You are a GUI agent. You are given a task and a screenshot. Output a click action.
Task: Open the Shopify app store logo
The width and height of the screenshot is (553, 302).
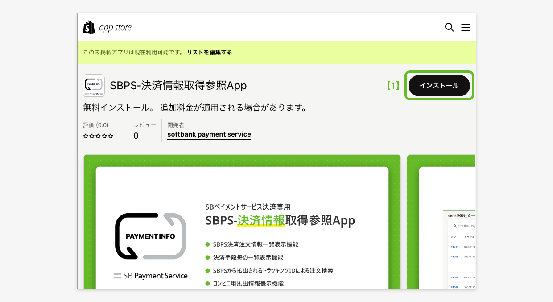pos(107,27)
